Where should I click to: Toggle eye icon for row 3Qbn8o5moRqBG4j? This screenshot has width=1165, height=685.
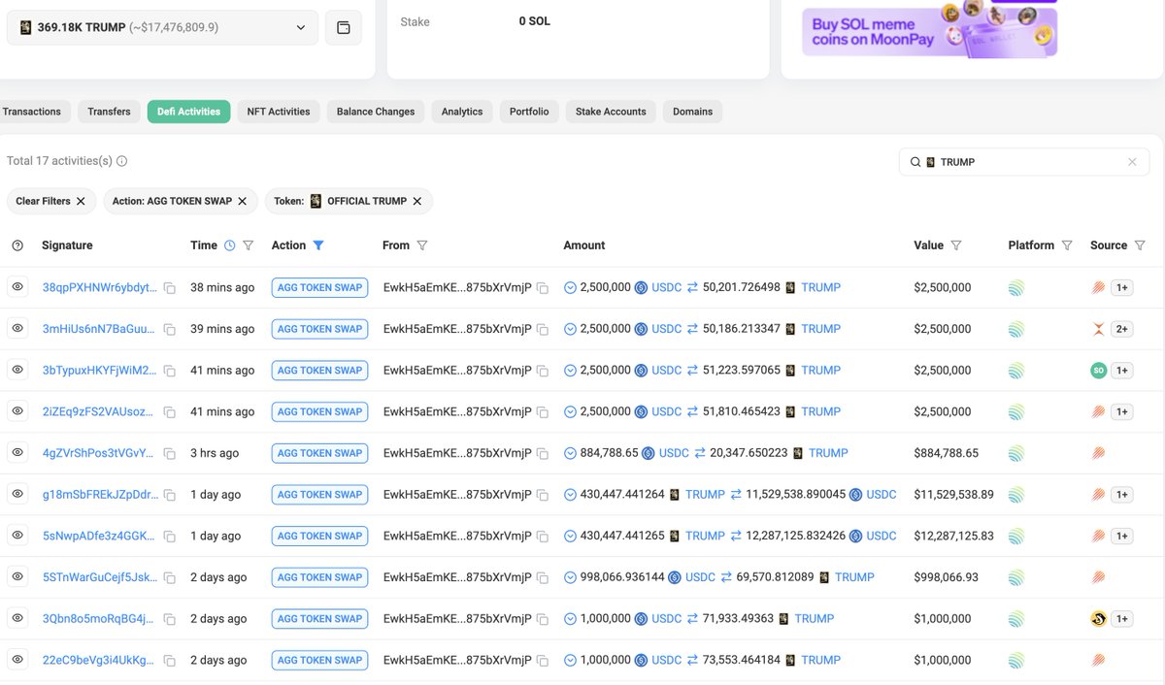pos(17,618)
